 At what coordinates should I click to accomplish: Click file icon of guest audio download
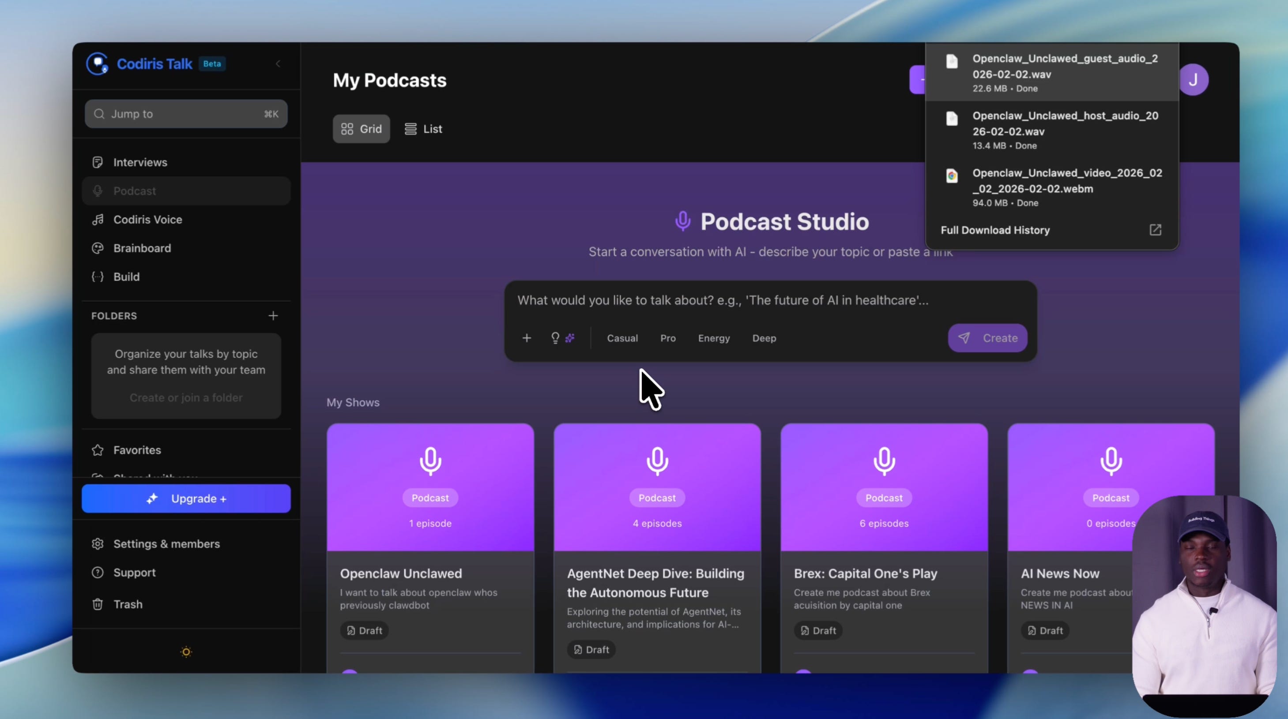tap(952, 61)
